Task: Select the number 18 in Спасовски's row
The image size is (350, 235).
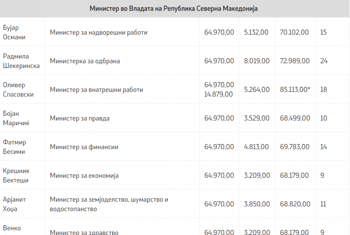Action: tap(324, 90)
